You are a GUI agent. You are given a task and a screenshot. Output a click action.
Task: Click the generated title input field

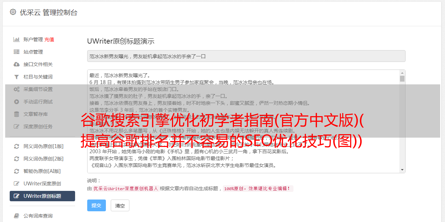[246, 56]
